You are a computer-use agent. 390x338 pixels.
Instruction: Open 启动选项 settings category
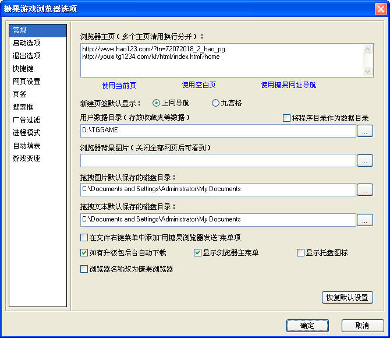click(x=27, y=43)
